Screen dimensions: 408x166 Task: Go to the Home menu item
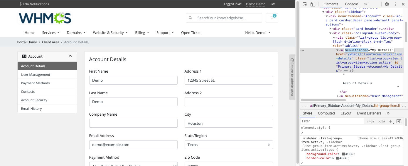coord(30,32)
